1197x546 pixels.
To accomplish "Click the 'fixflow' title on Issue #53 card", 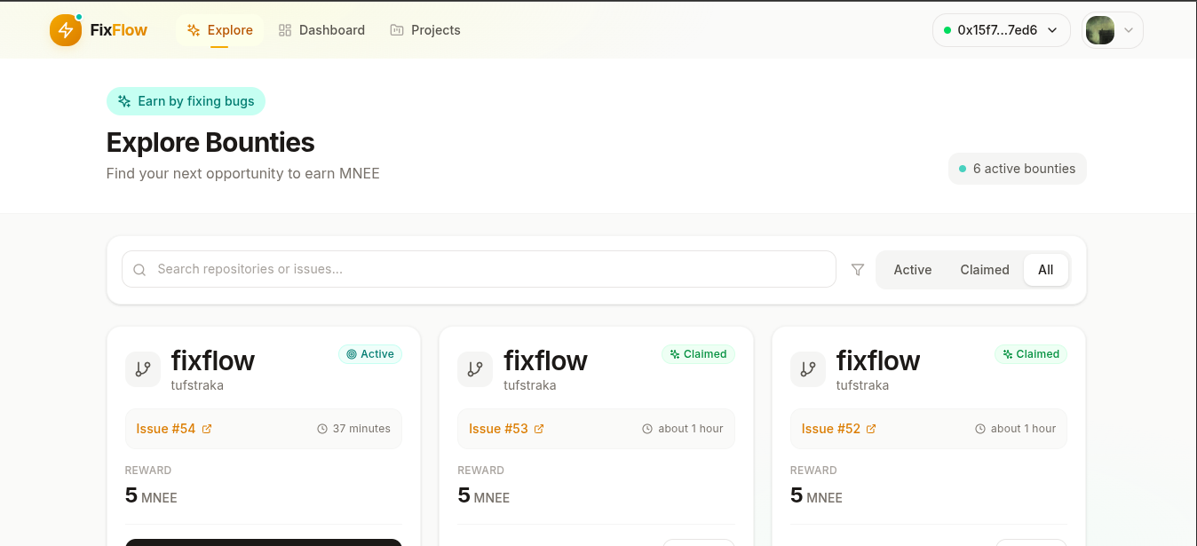I will pos(545,360).
